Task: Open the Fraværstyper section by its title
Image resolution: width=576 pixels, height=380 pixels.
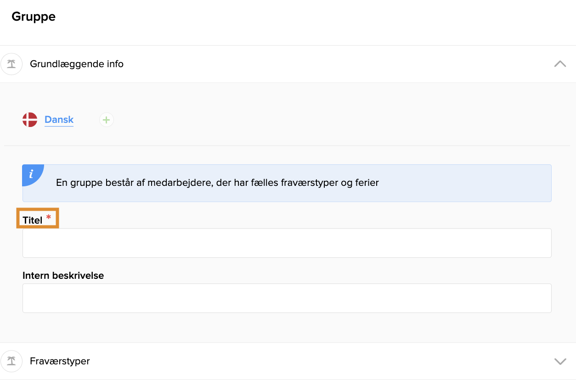Action: pos(60,361)
